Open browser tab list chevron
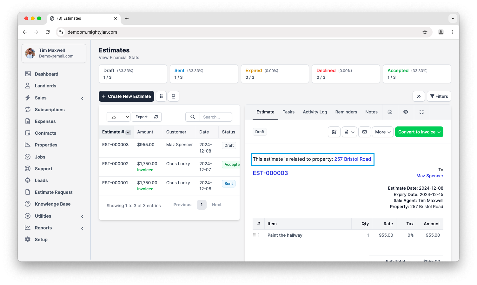The height and width of the screenshot is (285, 477). [x=453, y=18]
